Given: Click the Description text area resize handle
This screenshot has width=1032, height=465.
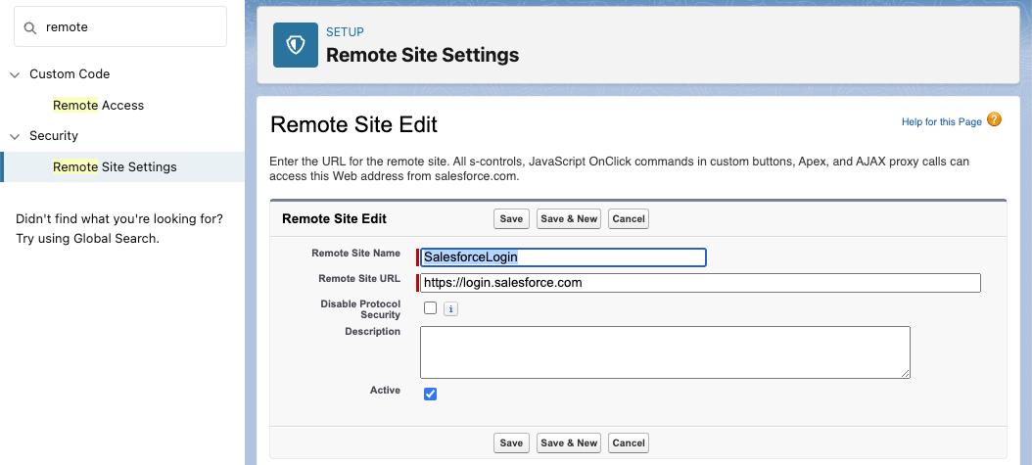Looking at the screenshot, I should click(x=906, y=374).
